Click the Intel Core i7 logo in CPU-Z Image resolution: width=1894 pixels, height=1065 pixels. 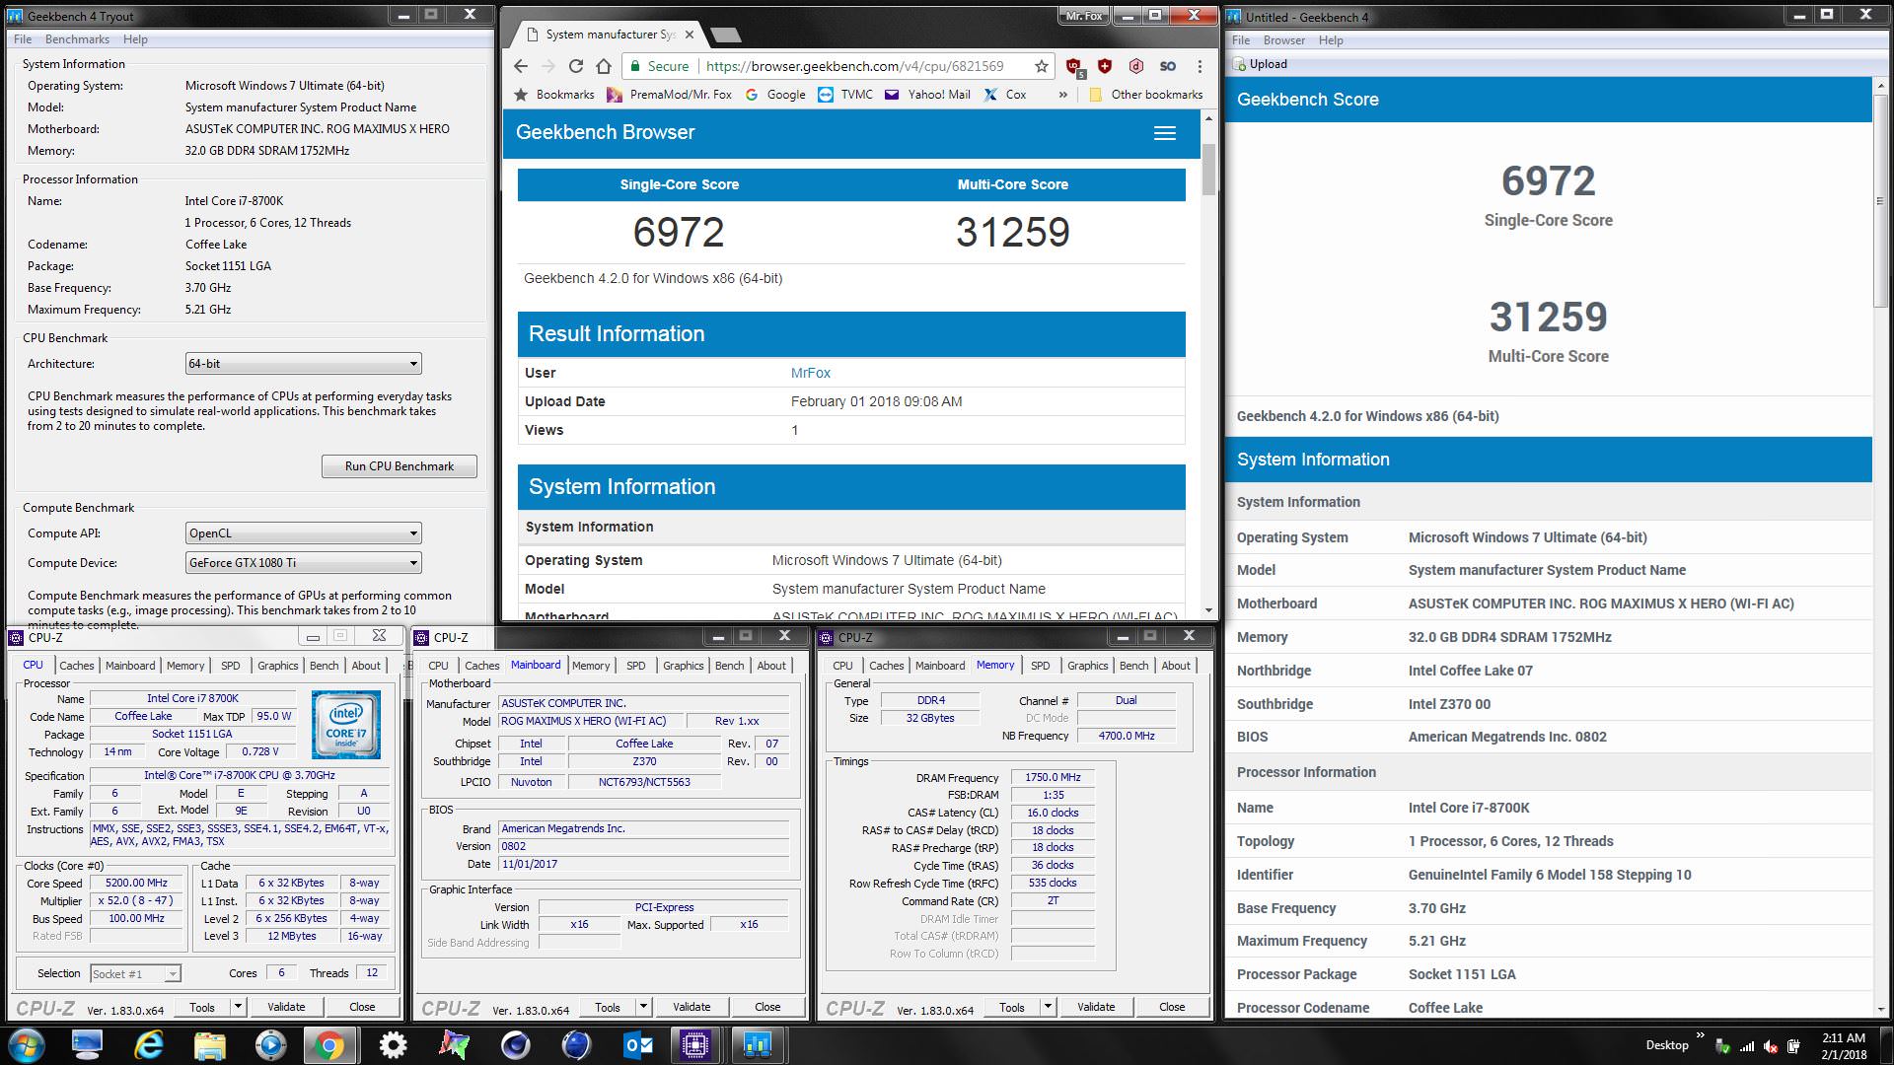coord(346,725)
